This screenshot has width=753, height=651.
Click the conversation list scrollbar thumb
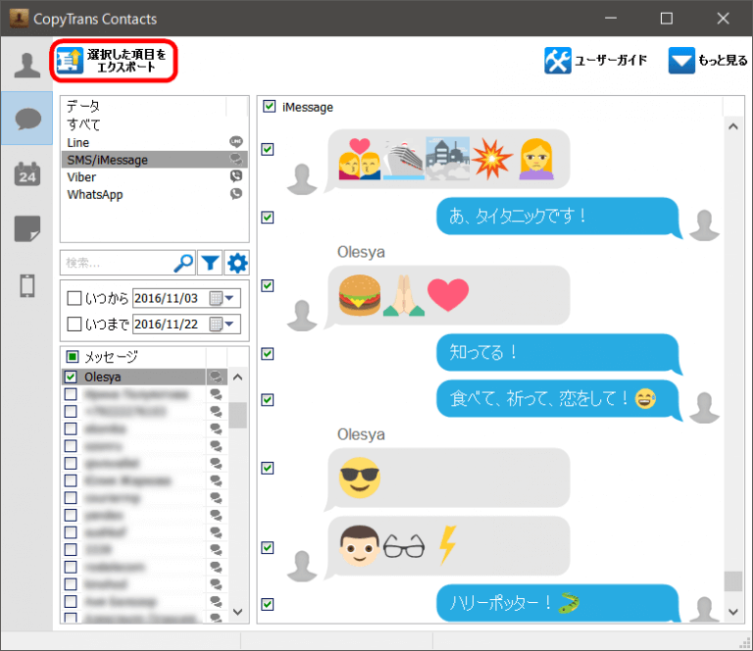[237, 415]
